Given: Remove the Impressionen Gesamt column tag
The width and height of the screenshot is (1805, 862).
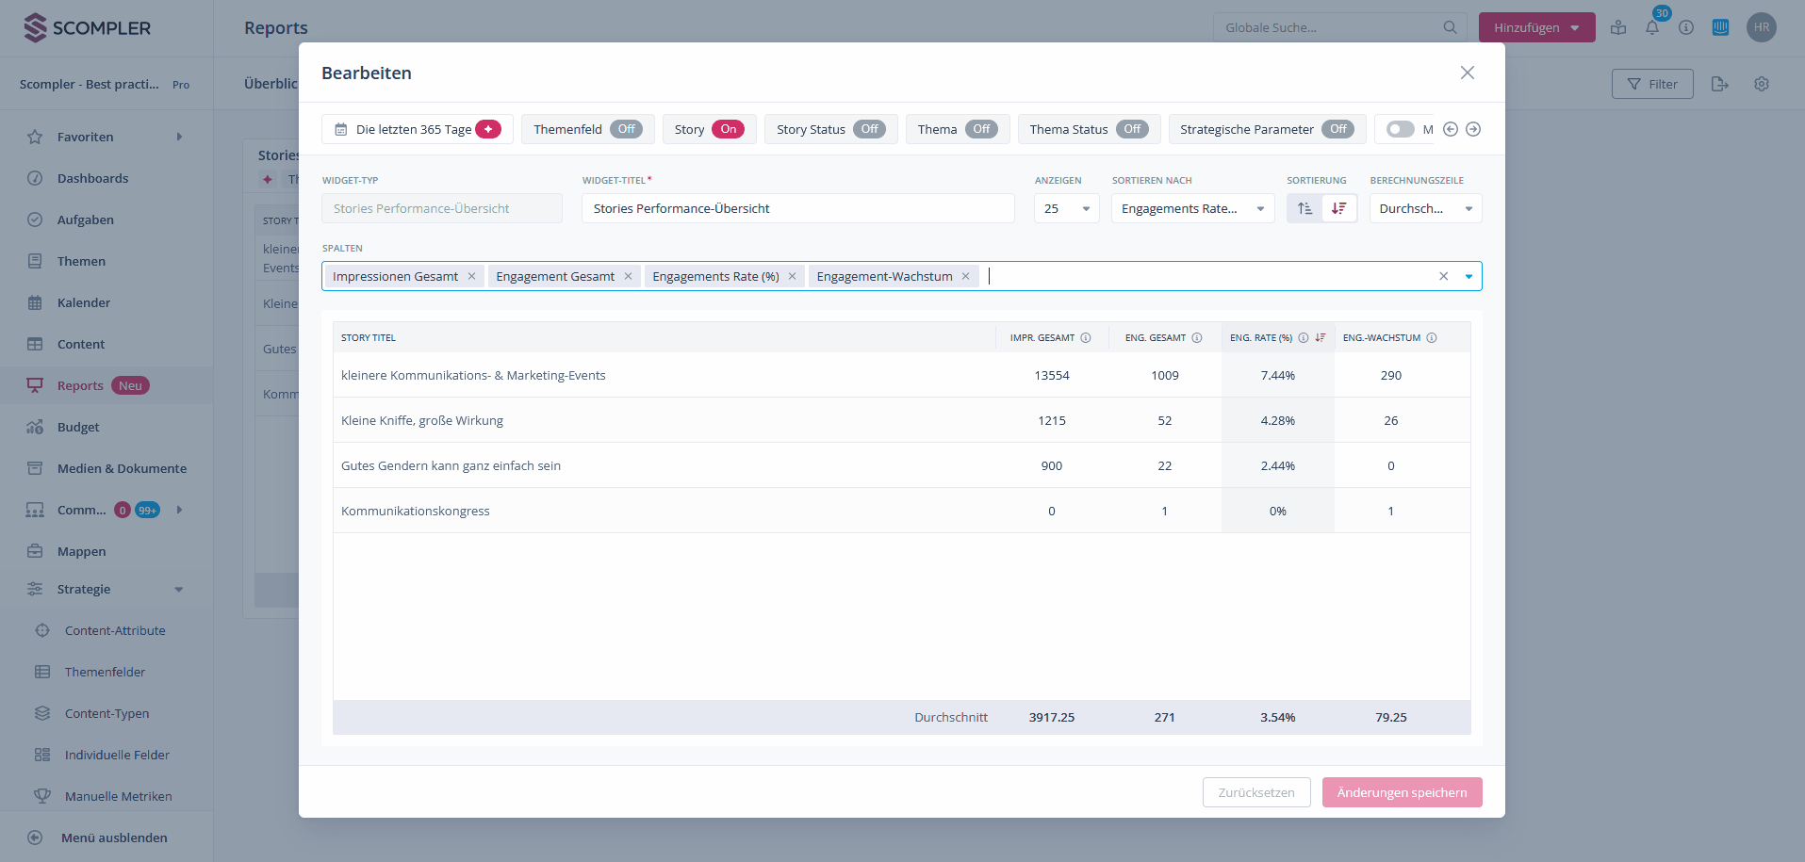Looking at the screenshot, I should click(471, 276).
